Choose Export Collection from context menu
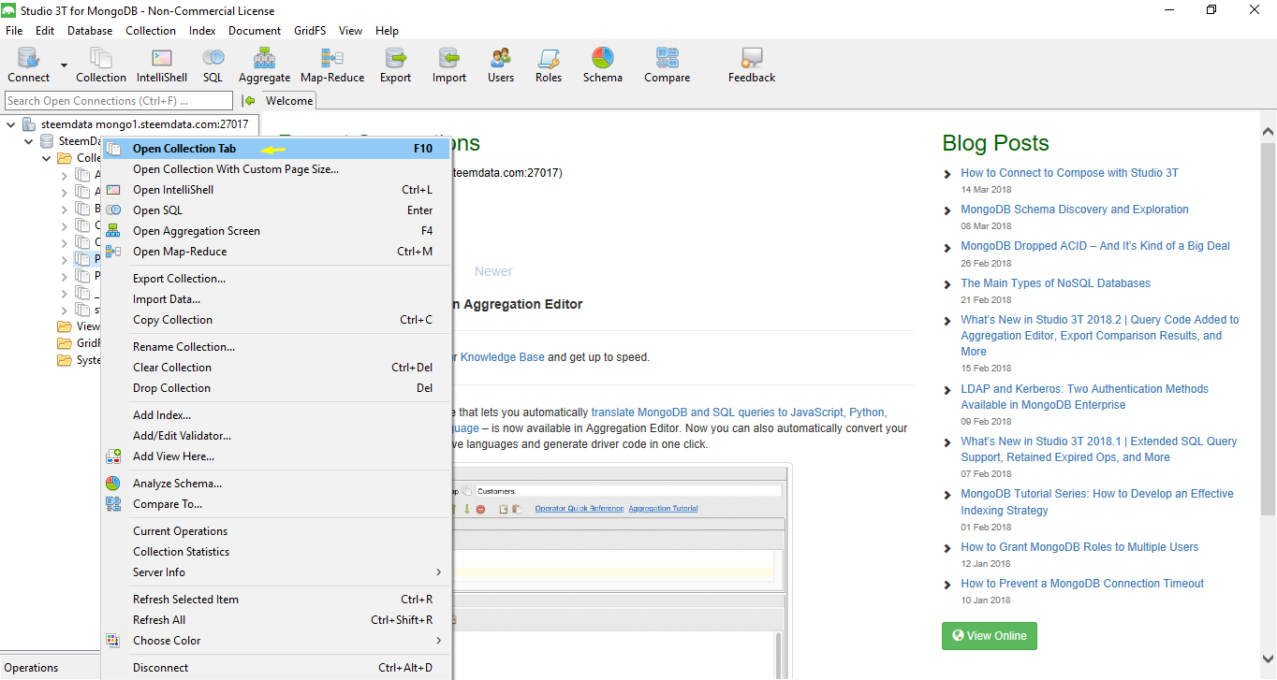Viewport: 1277px width, 680px height. tap(277, 279)
